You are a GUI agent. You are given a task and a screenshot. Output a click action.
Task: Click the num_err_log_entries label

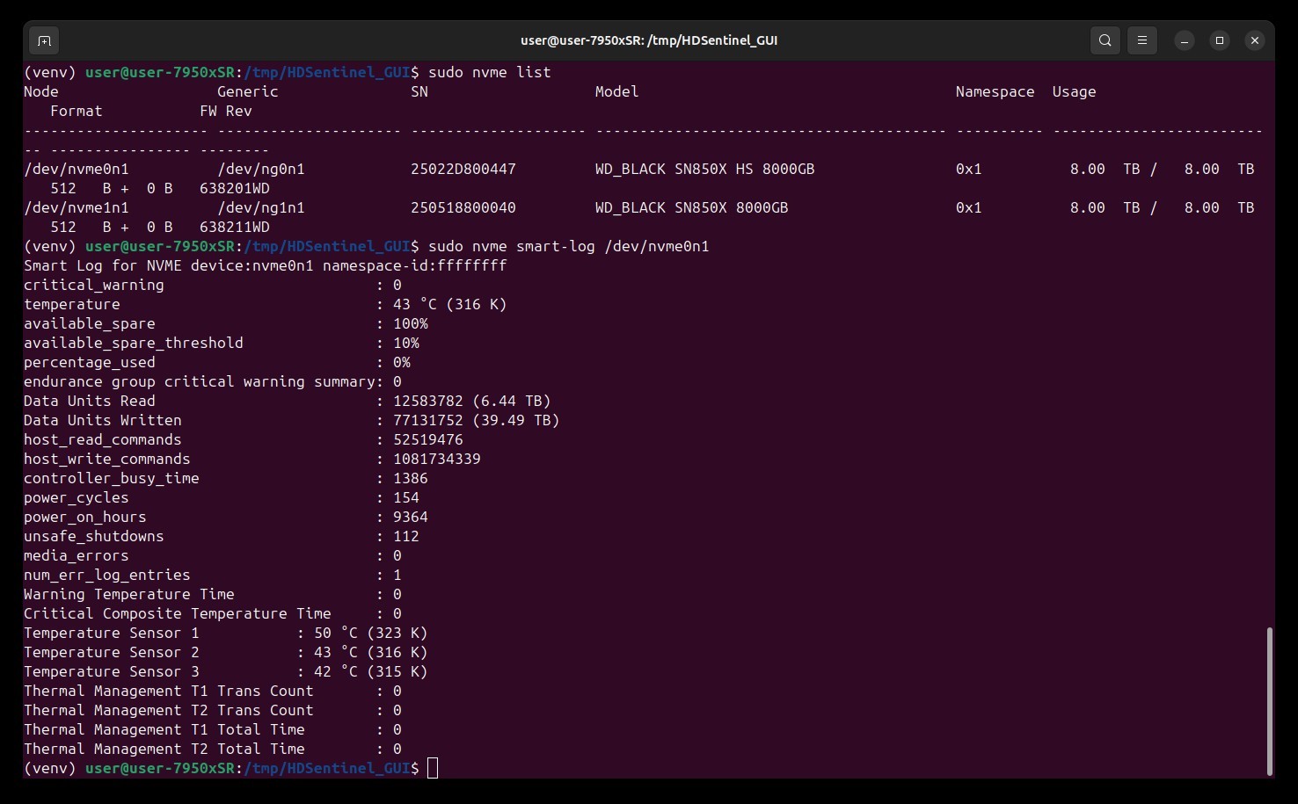pyautogui.click(x=107, y=575)
